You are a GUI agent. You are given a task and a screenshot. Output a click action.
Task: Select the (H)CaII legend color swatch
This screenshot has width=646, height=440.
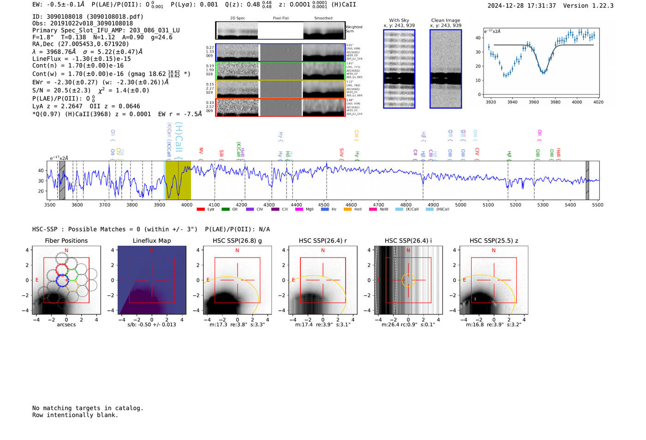click(430, 209)
